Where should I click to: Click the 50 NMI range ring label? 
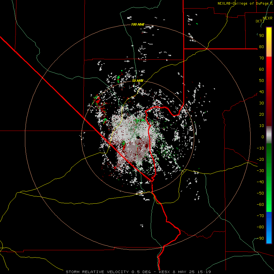138,81
